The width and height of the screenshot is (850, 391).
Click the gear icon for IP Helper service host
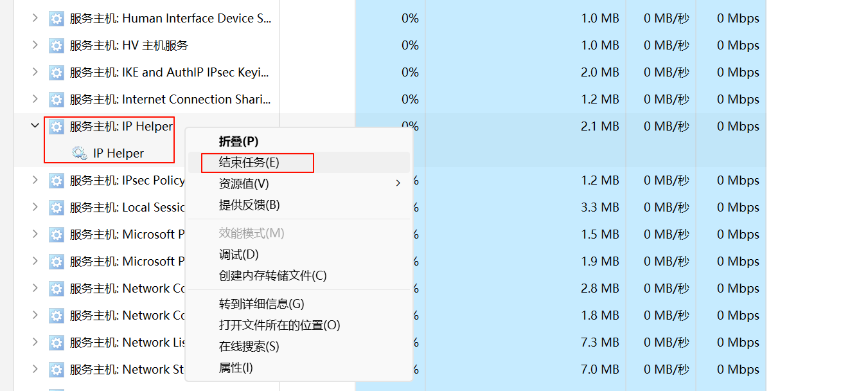tap(57, 126)
